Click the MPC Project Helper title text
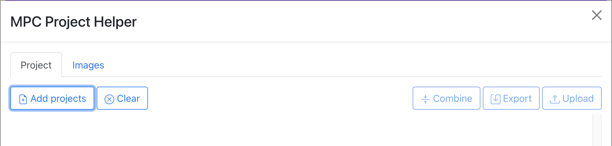Image resolution: width=612 pixels, height=146 pixels. coord(74,22)
